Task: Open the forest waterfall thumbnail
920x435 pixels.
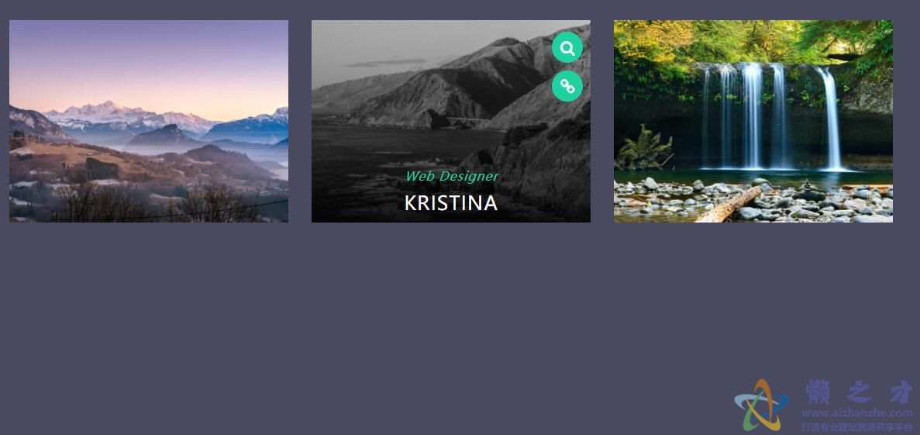Action: tap(753, 121)
